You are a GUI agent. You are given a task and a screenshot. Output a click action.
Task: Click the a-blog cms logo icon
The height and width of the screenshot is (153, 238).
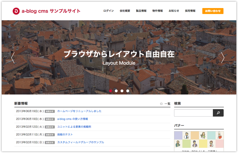point(16,11)
